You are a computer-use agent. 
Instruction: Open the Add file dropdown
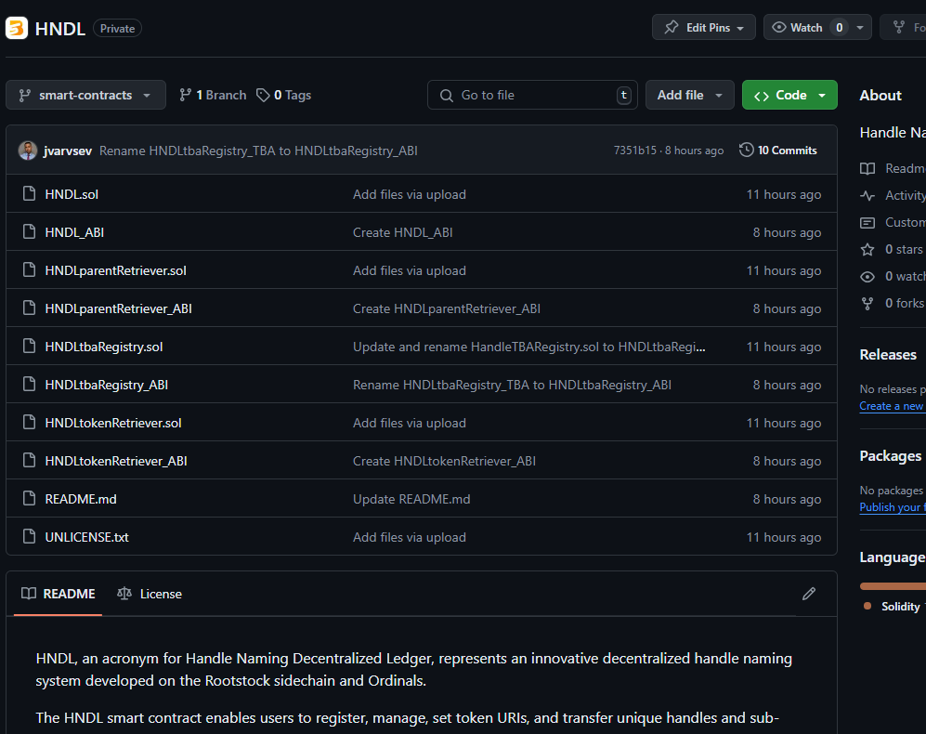point(689,95)
